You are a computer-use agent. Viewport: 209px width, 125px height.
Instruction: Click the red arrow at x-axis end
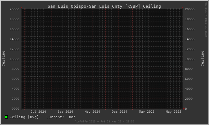184,109
